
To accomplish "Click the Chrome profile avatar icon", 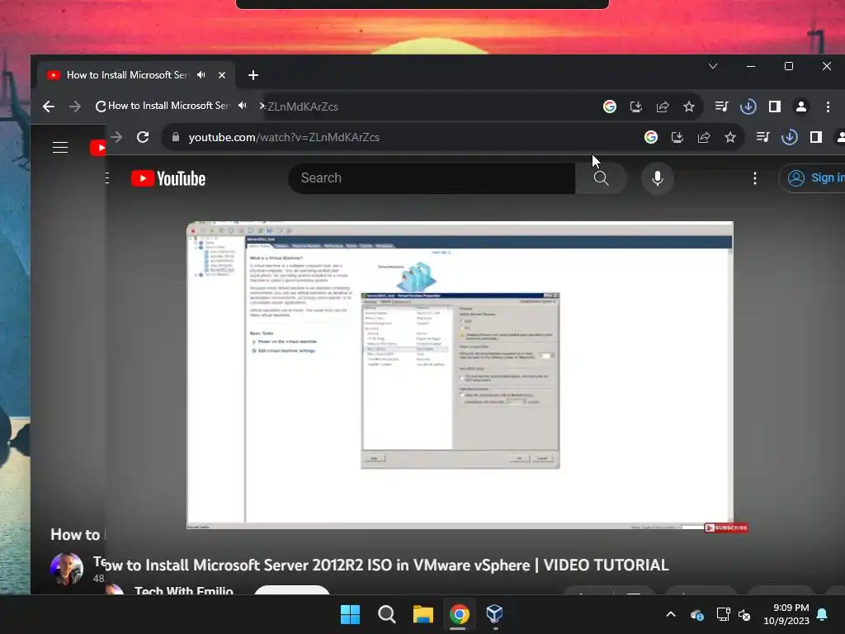I will click(x=800, y=106).
